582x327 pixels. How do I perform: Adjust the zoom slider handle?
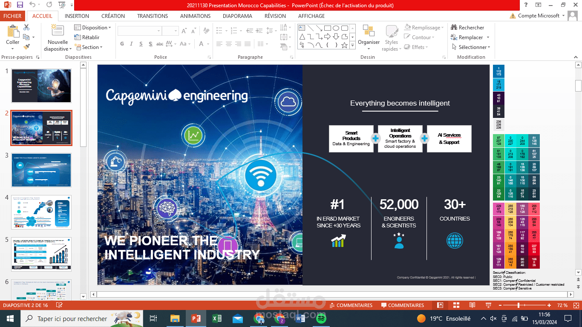pyautogui.click(x=519, y=305)
